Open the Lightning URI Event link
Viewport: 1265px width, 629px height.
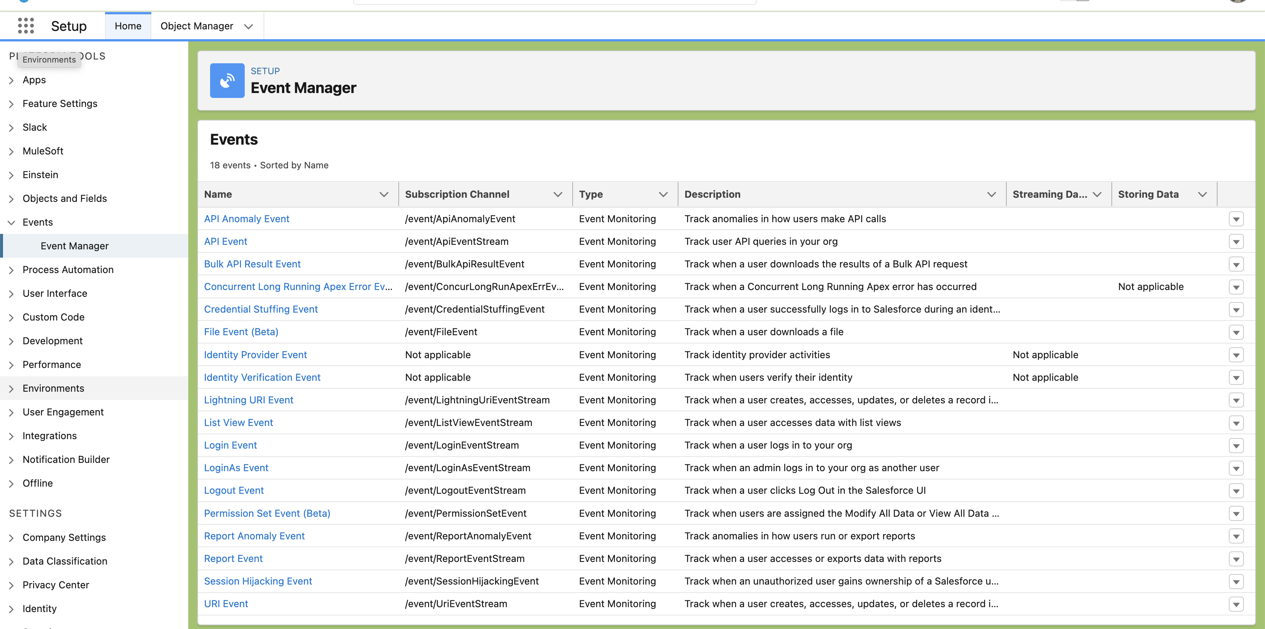point(248,400)
